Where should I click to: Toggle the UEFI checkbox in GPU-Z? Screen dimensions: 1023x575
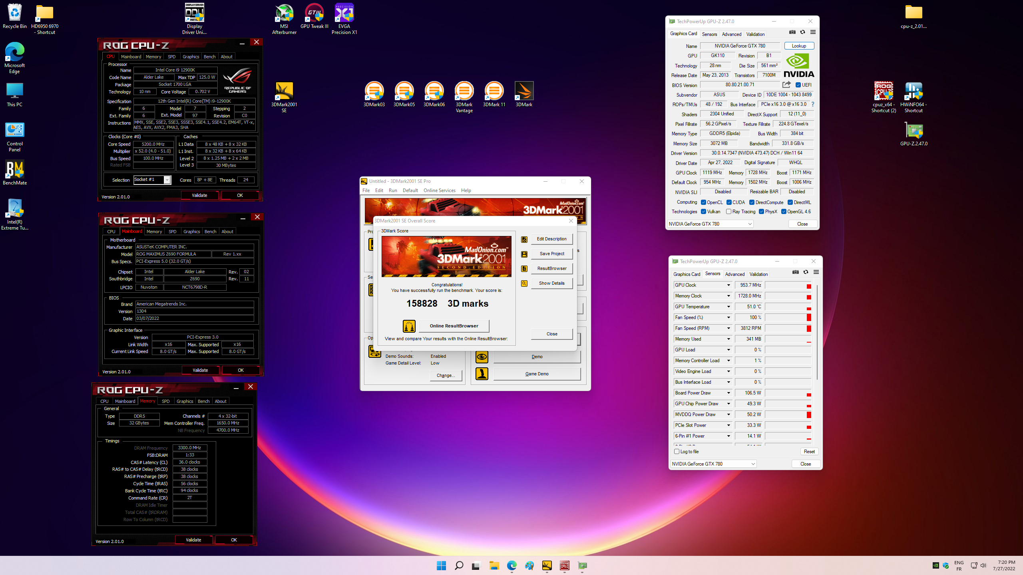798,85
